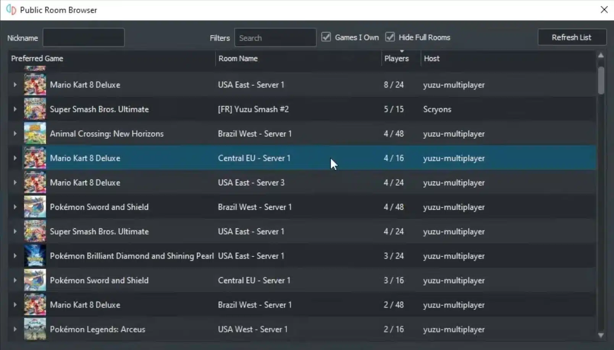The image size is (614, 350).
Task: Sort by the Players column header
Action: click(401, 58)
